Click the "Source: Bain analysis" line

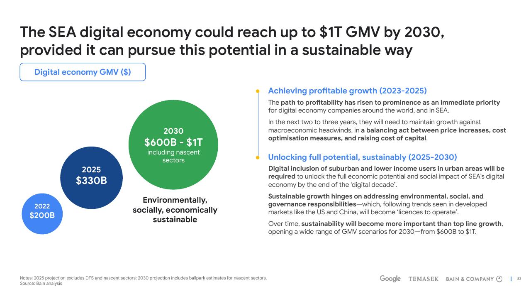pyautogui.click(x=41, y=283)
